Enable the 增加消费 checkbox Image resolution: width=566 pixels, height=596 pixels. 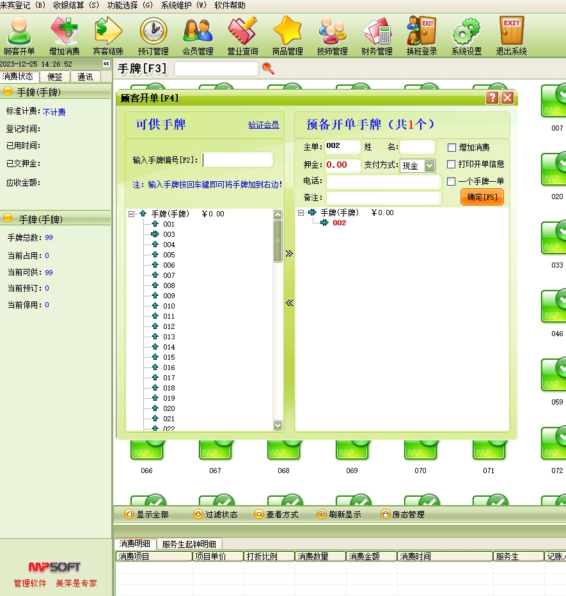(x=452, y=148)
